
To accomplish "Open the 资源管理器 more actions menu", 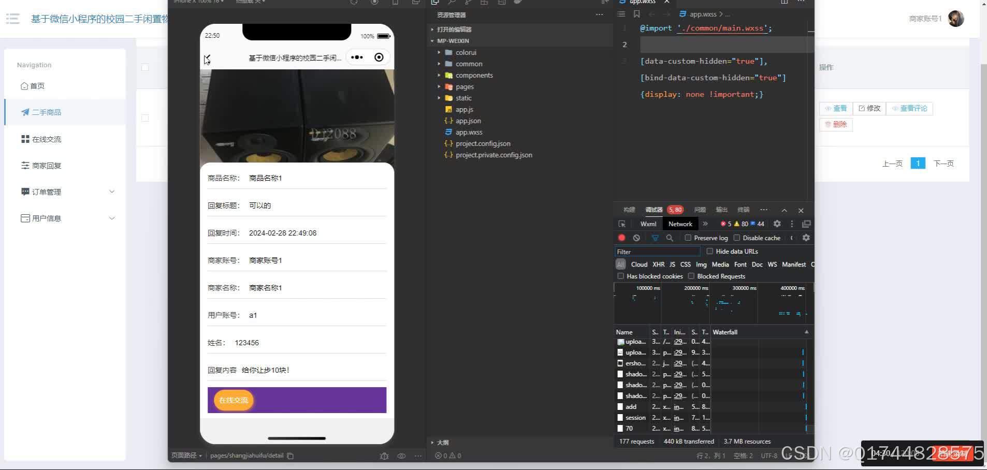I will point(599,14).
